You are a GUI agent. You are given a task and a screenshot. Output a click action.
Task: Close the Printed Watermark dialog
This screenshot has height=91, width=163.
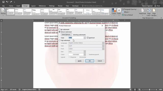point(102,26)
